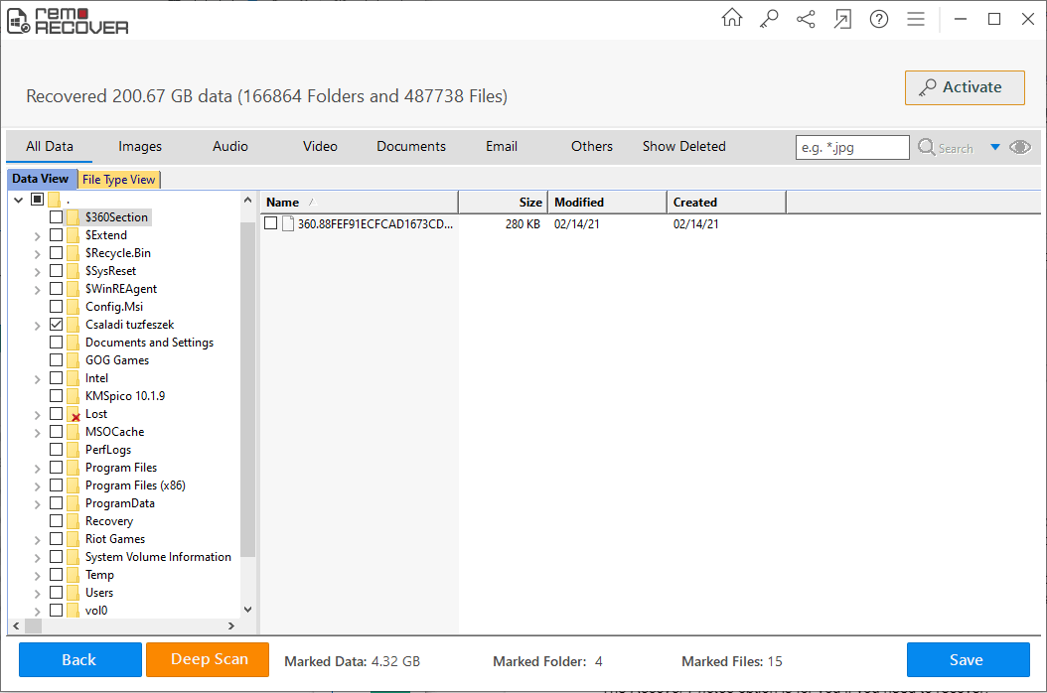Click the $360Section folder icon

coord(73,217)
